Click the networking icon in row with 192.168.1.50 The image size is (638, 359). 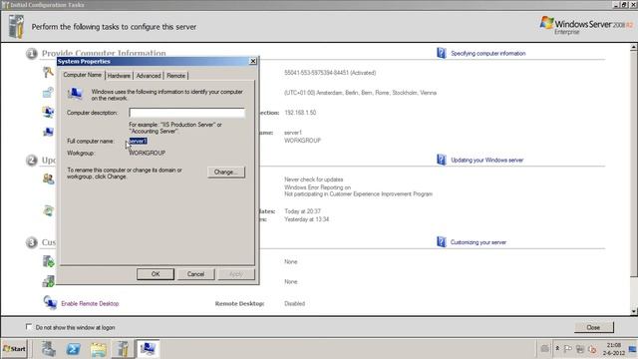coord(49,112)
